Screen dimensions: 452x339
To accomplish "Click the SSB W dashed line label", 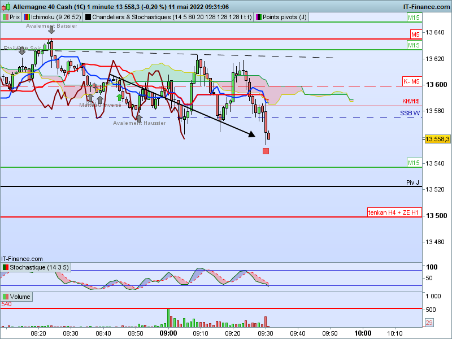I will (x=410, y=113).
